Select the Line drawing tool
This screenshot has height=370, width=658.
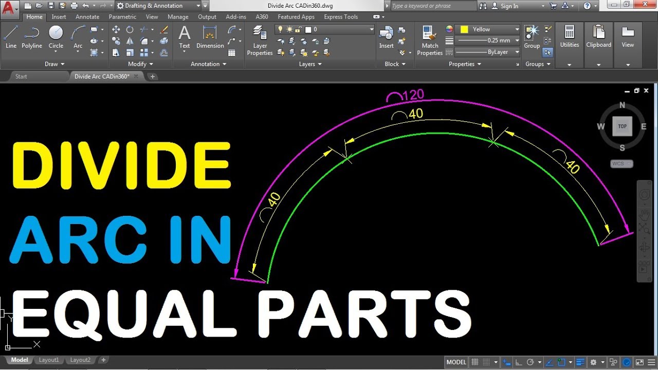click(x=11, y=37)
